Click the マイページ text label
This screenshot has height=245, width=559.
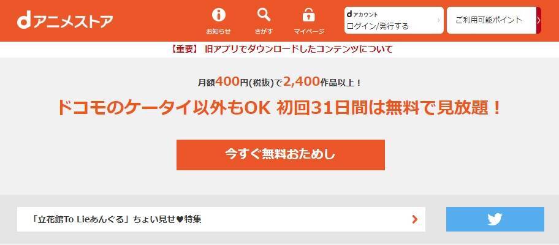(309, 31)
